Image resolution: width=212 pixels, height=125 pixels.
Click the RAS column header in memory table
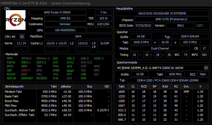pyautogui.click(x=165, y=86)
